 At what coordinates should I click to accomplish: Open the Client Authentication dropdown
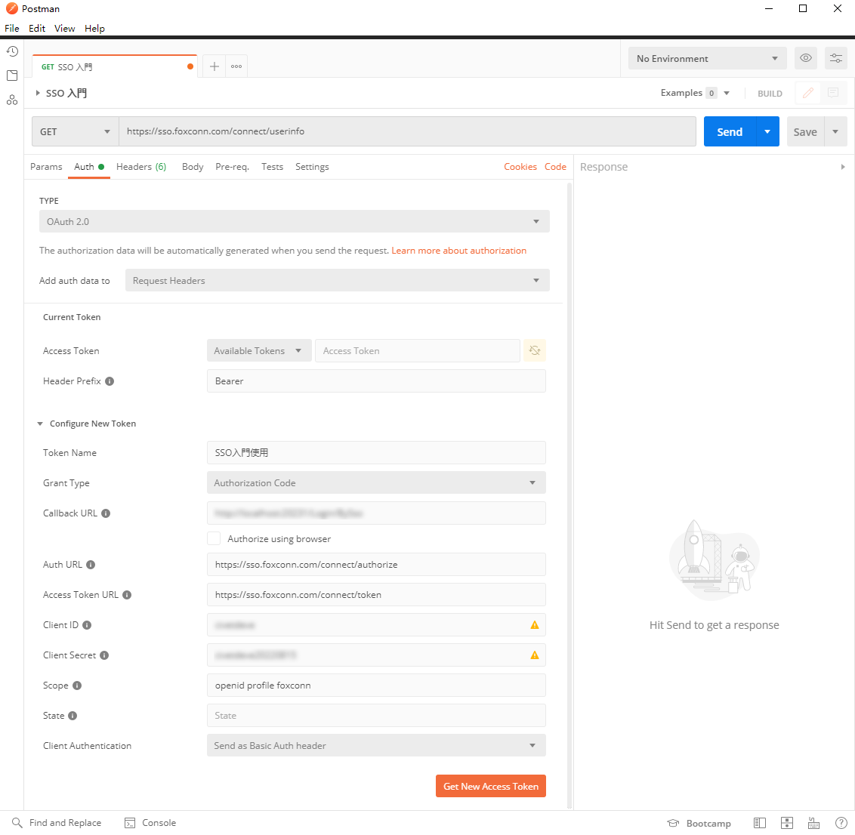[x=376, y=745]
